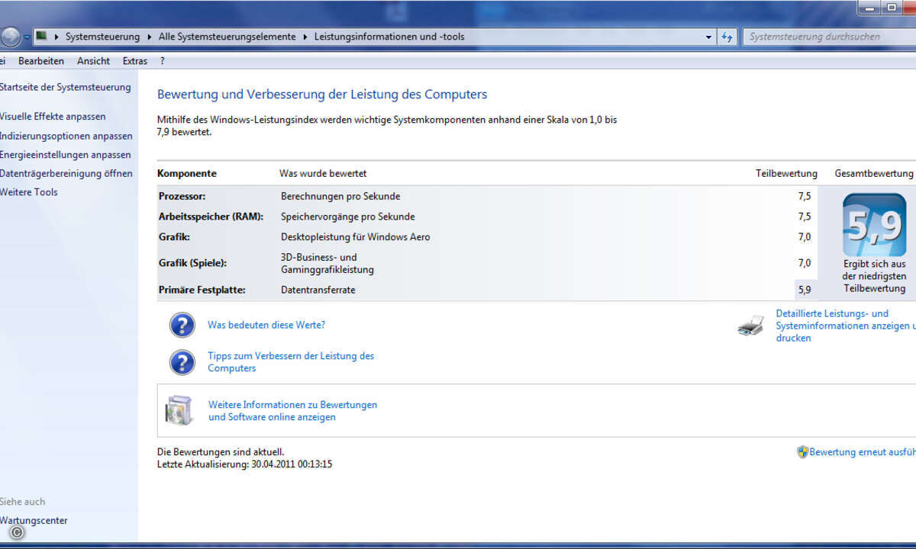
Task: Click Desktopleistung für Windows Aero text
Action: pyautogui.click(x=356, y=237)
